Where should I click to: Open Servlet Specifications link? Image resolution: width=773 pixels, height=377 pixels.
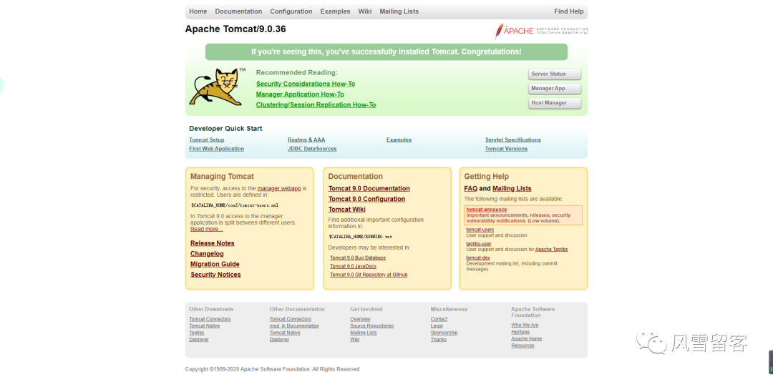[512, 140]
